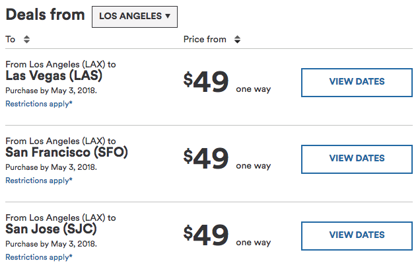This screenshot has height=277, width=420.
Task: View dates for the San Jose deal
Action: [357, 235]
